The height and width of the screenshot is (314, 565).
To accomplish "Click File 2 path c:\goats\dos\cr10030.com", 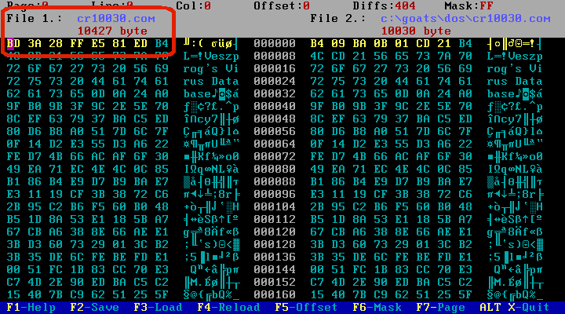I will click(465, 18).
